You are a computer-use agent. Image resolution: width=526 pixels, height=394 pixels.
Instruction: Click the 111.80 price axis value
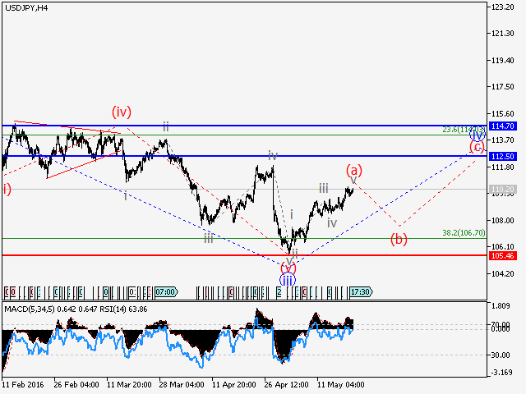pyautogui.click(x=502, y=167)
